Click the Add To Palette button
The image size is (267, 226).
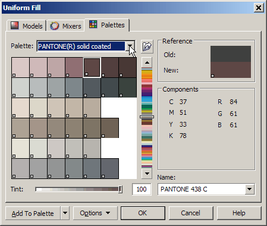33,213
